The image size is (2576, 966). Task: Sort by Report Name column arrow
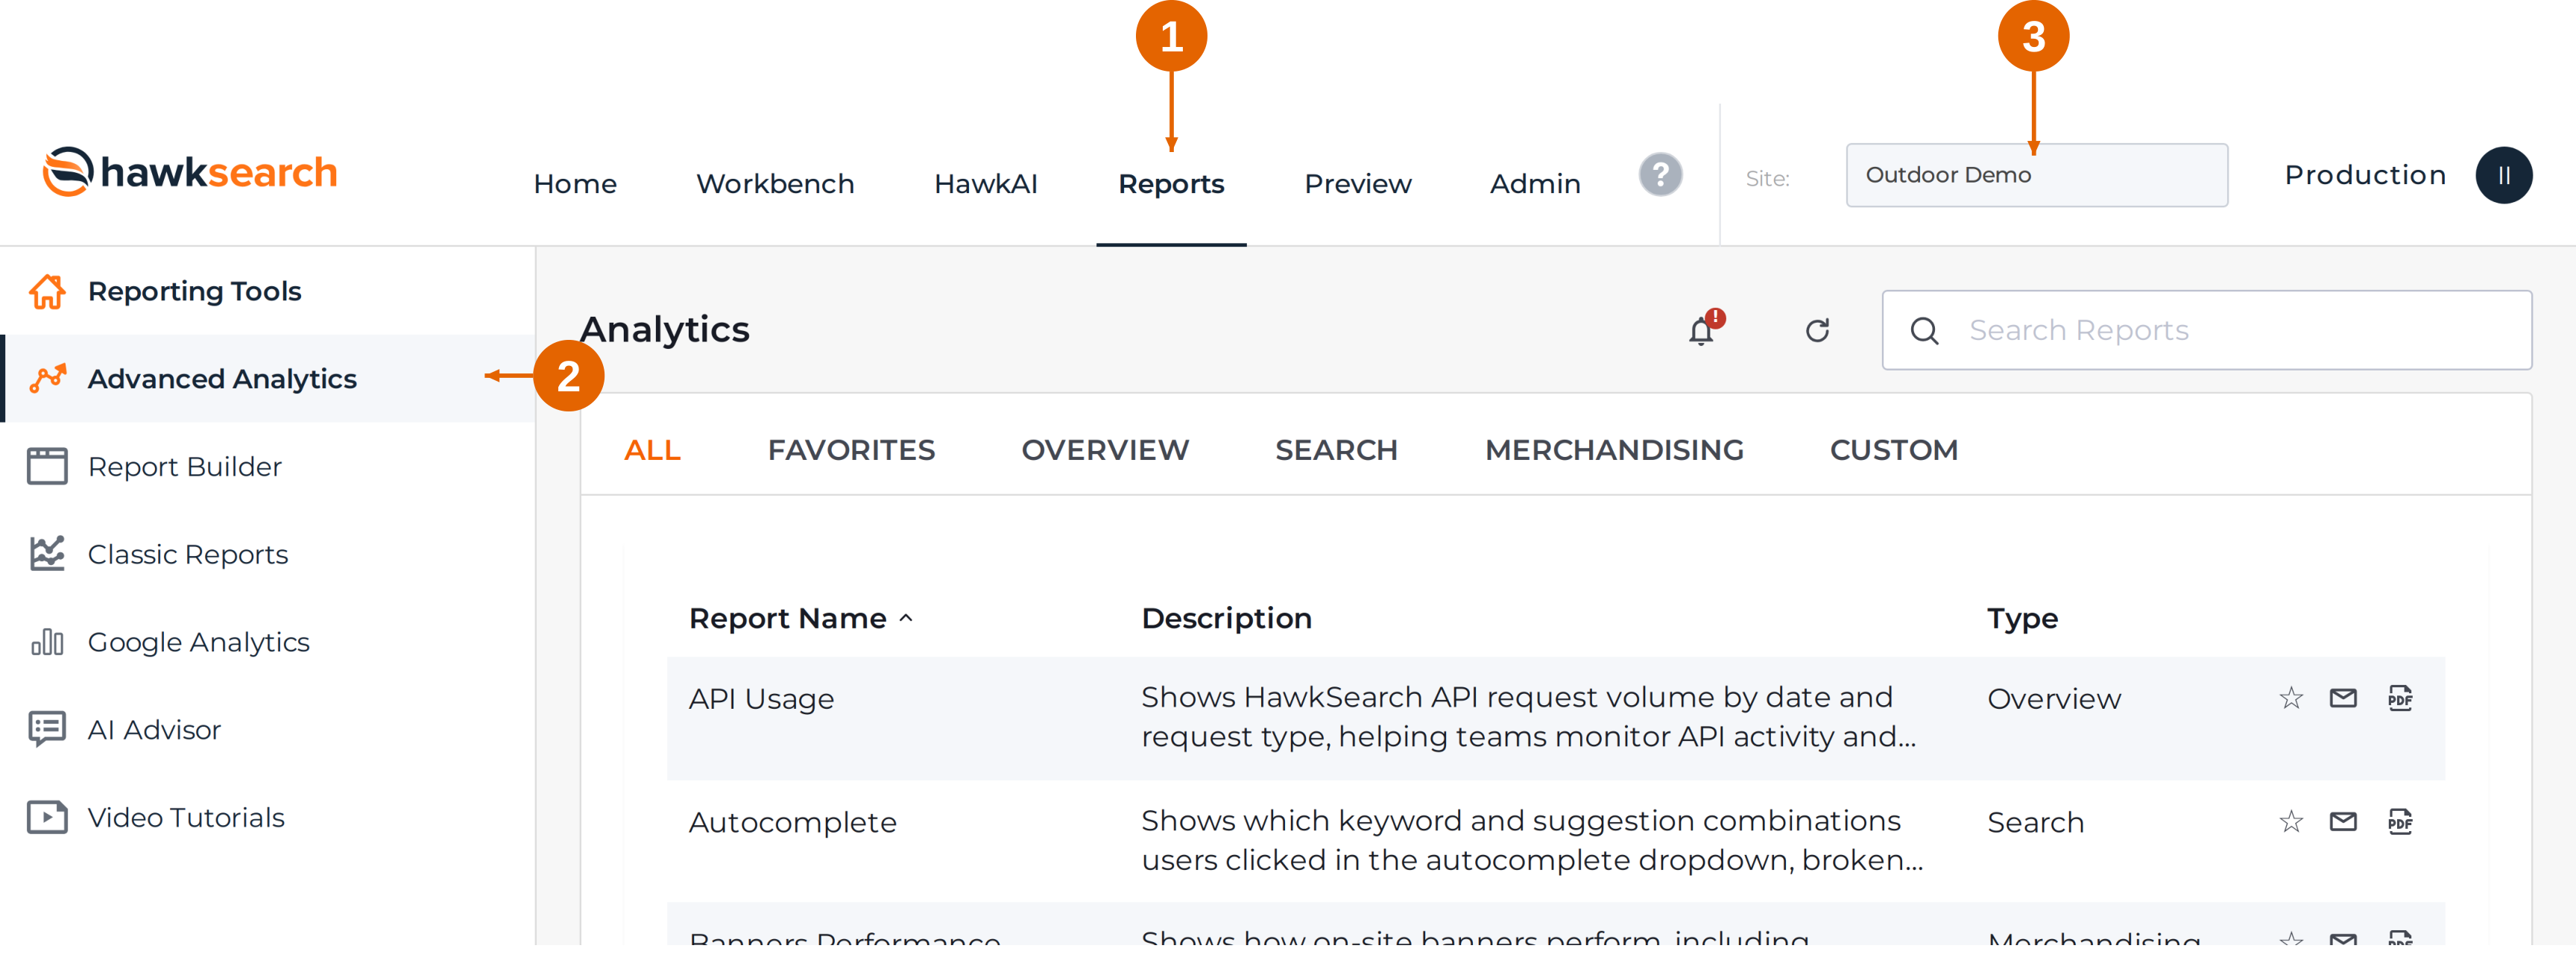click(x=906, y=618)
